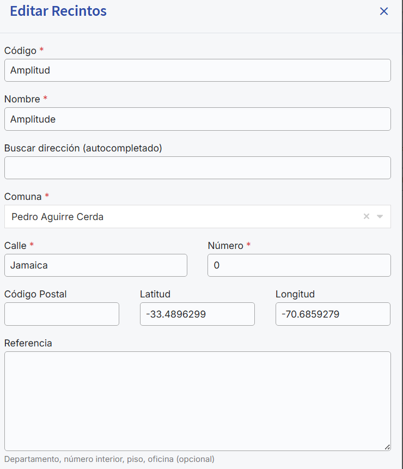Viewport: 403px width, 469px height.
Task: Click the Calle field label
Action: (x=15, y=246)
